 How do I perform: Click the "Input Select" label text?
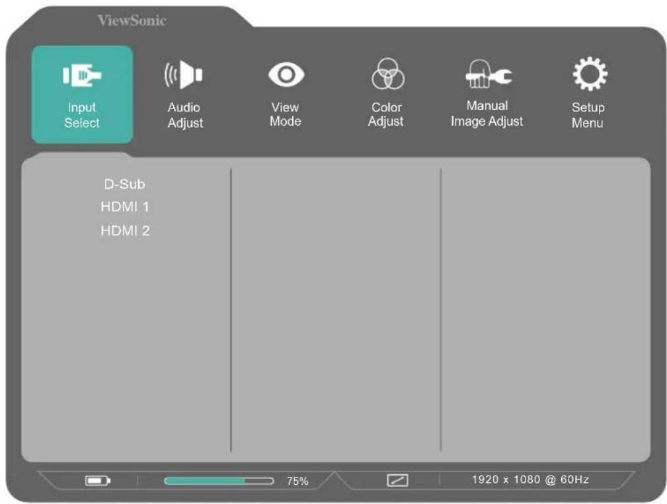point(82,115)
